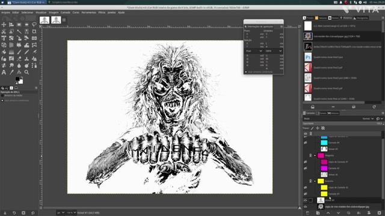Refresh the document history previews
This screenshot has height=216, width=385.
point(374,107)
